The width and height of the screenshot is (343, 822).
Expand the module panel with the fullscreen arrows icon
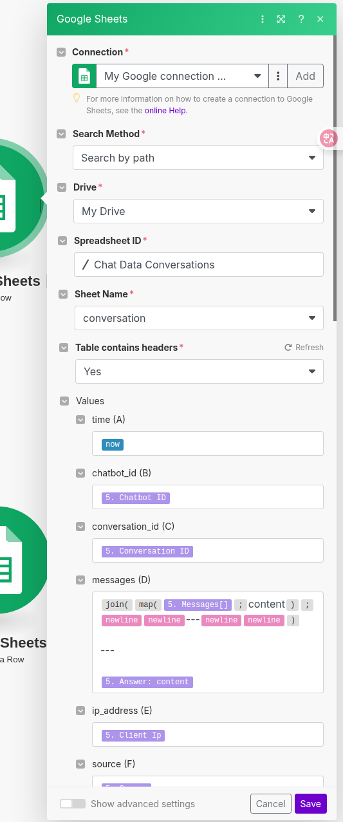[x=281, y=19]
